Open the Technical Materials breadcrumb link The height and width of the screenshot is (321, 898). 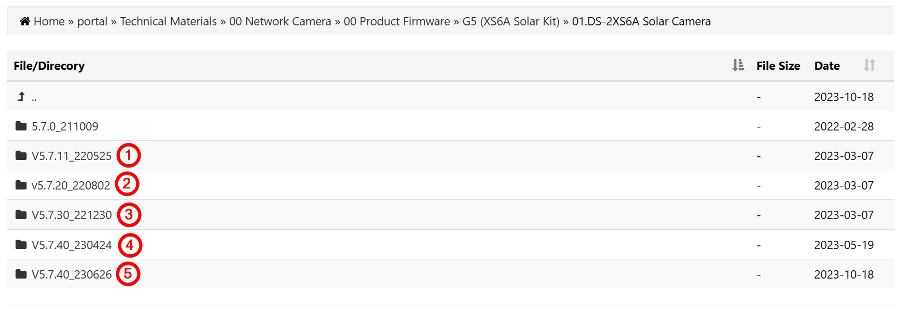pos(168,21)
